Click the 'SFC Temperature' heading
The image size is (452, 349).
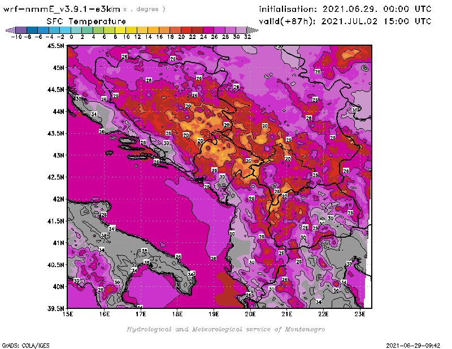point(86,21)
